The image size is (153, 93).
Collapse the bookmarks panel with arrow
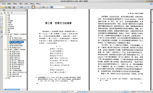[25, 10]
